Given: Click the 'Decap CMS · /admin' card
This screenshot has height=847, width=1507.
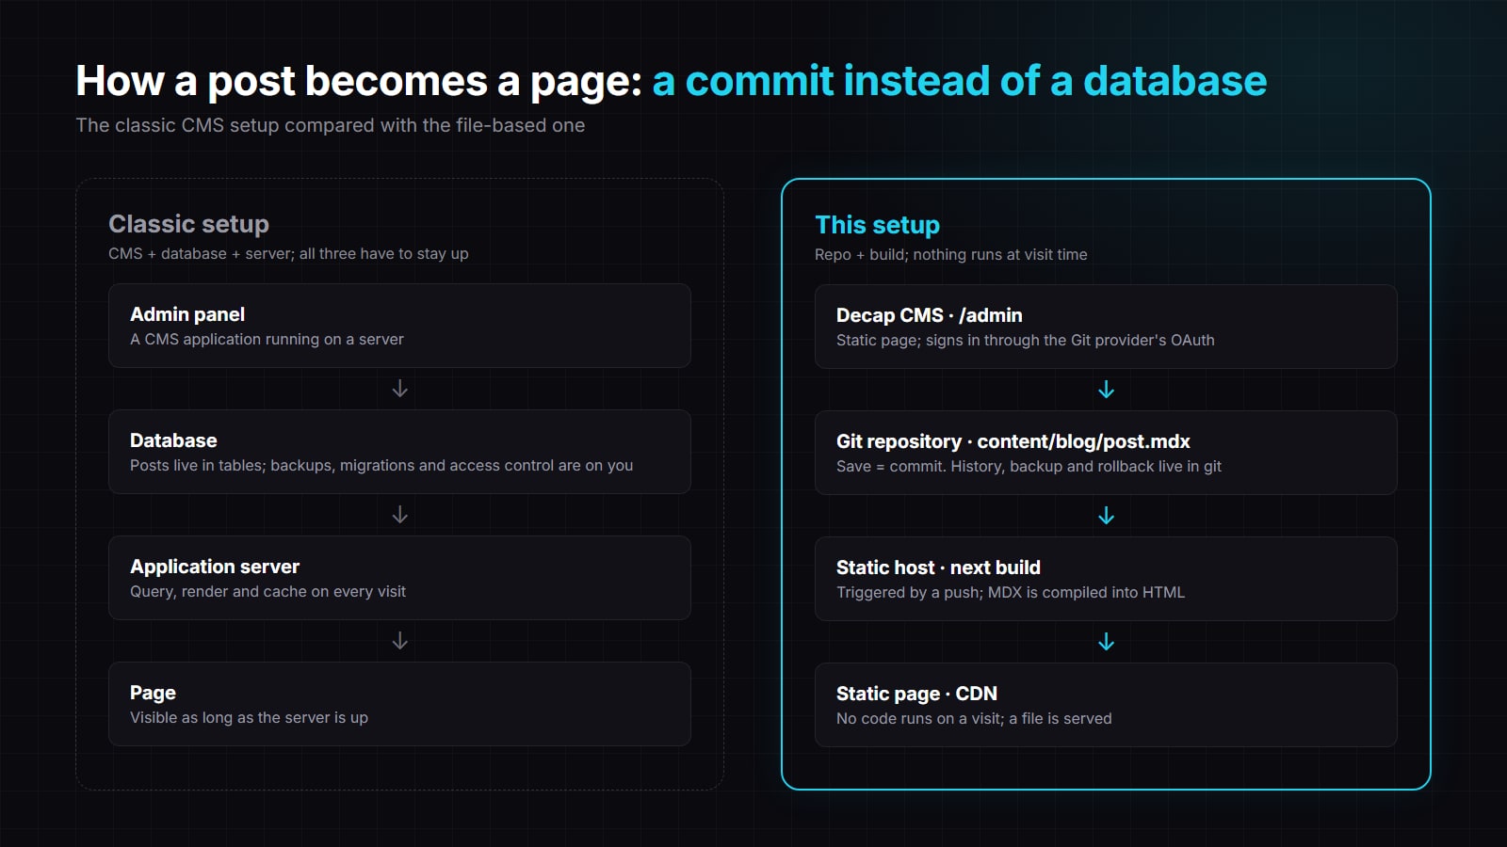Looking at the screenshot, I should click(1106, 327).
